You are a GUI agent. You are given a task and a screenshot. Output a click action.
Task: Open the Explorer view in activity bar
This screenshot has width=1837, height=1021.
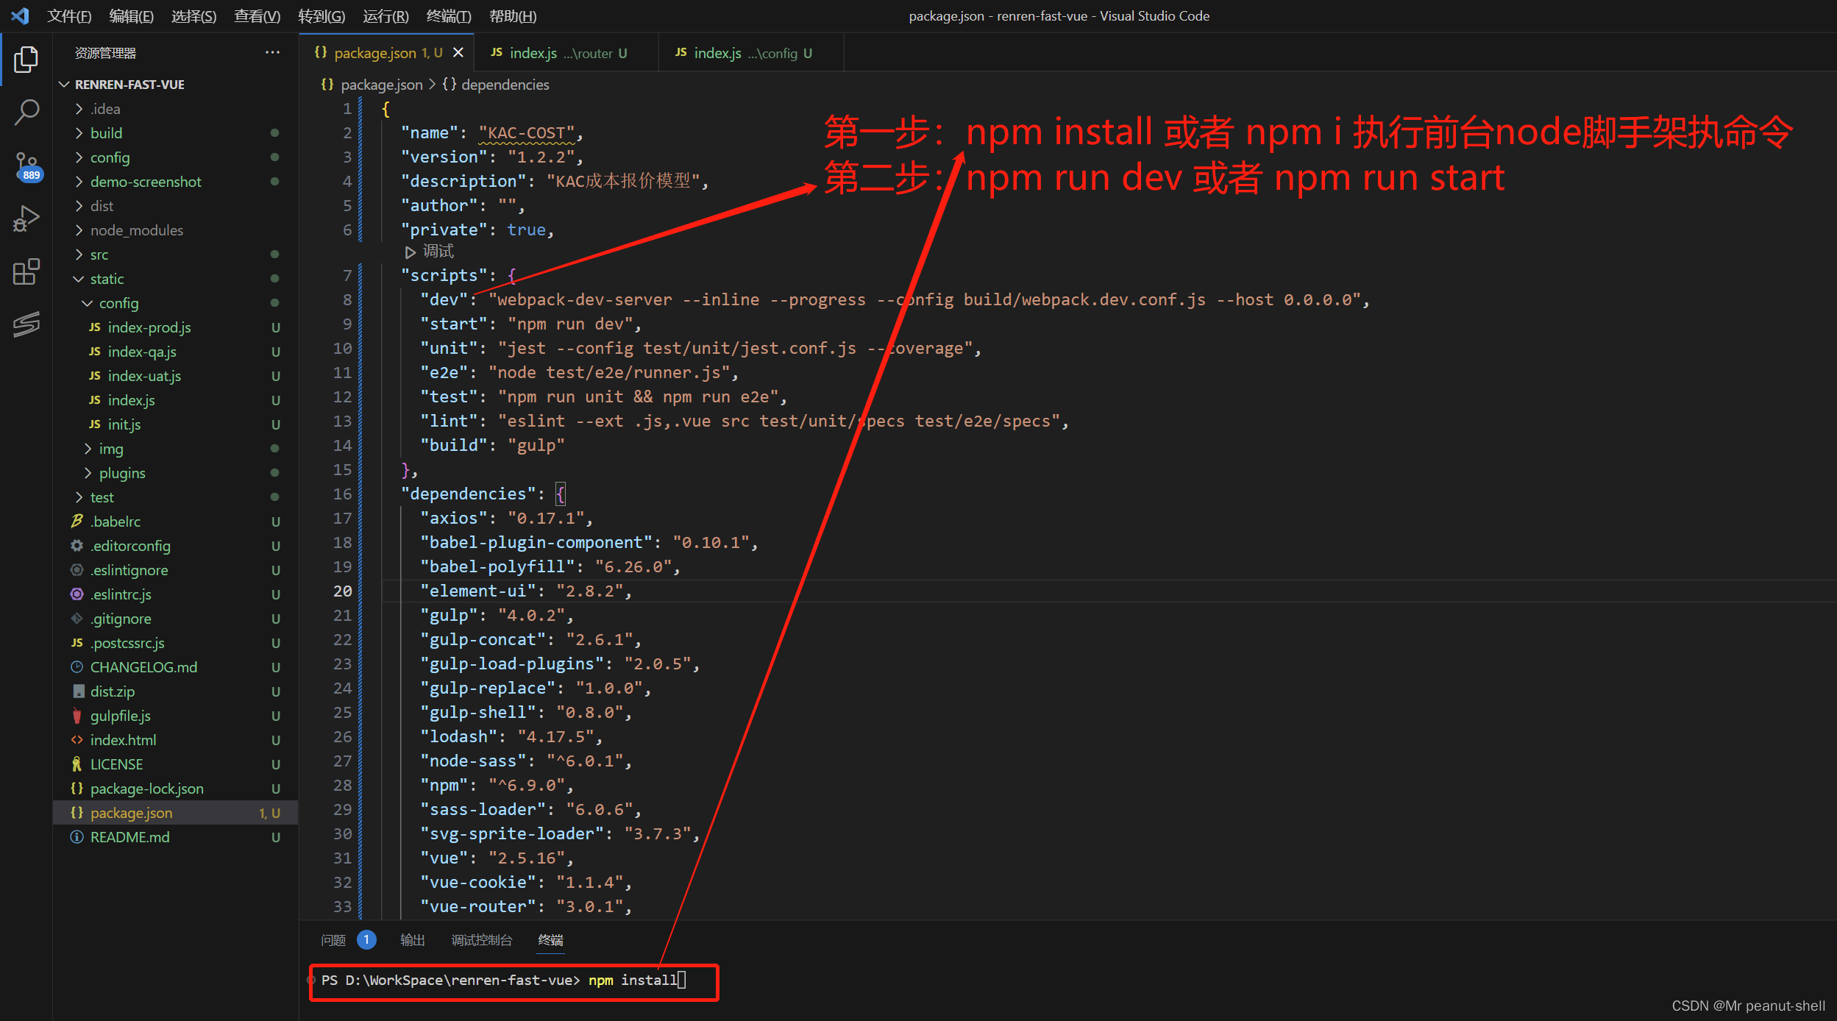point(26,60)
